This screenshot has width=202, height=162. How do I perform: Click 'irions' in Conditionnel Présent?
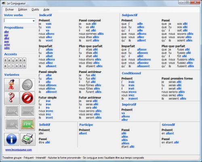click(x=133, y=92)
